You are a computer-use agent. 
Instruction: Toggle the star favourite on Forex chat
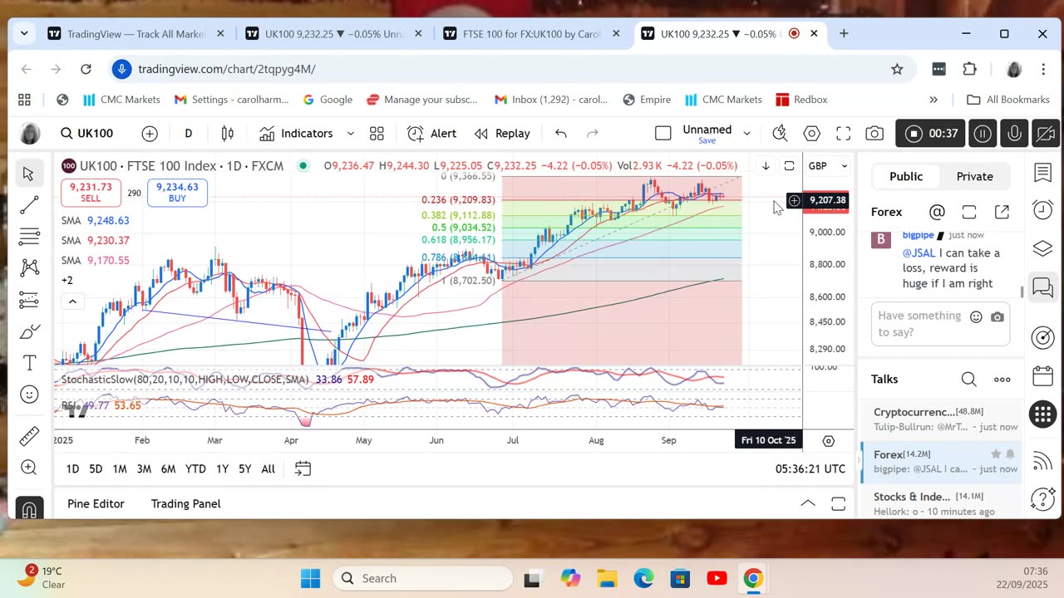pyautogui.click(x=996, y=454)
